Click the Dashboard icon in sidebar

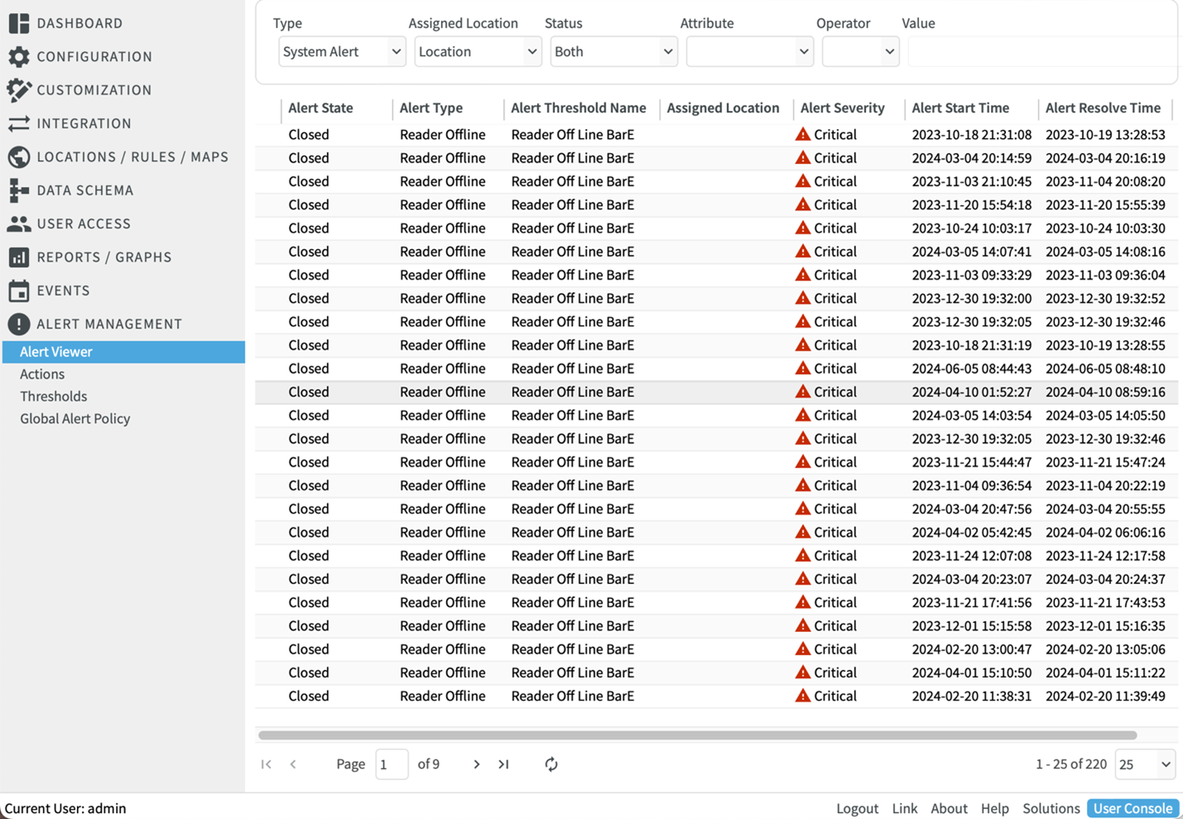pyautogui.click(x=19, y=23)
